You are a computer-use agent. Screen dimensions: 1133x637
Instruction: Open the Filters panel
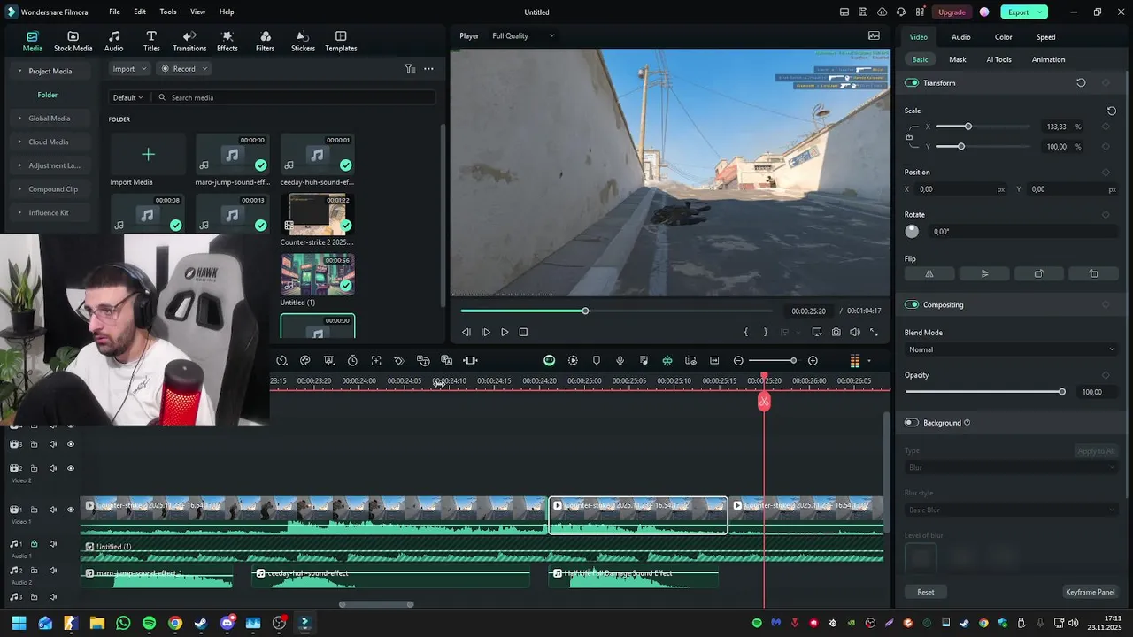[265, 42]
